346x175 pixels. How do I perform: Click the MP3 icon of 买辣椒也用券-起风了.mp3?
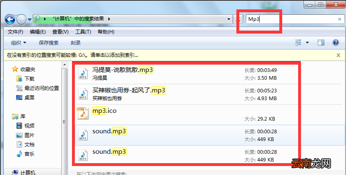[83, 94]
